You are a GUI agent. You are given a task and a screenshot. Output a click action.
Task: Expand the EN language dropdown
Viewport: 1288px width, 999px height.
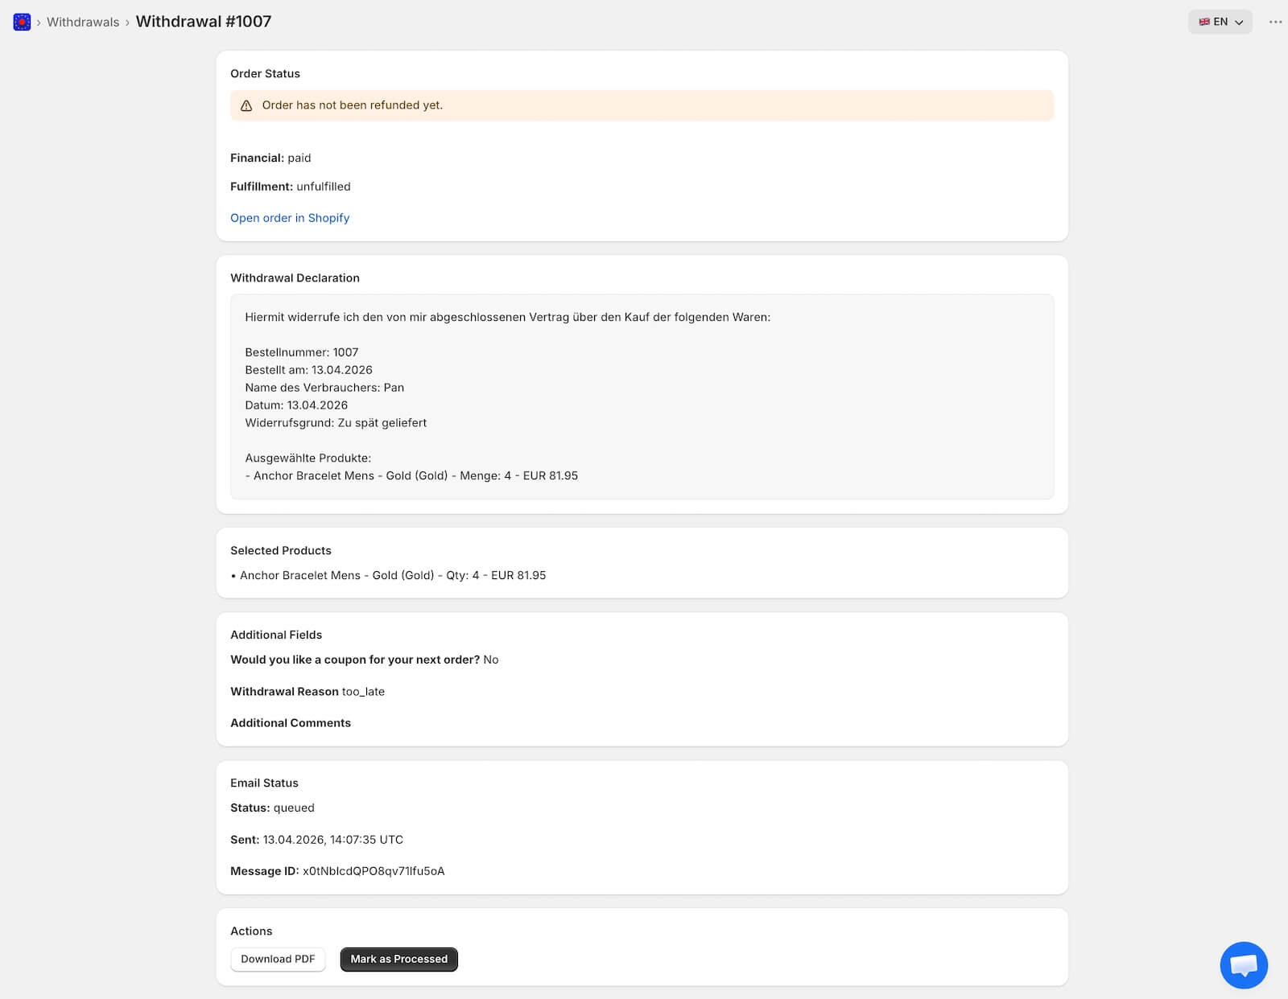point(1220,22)
